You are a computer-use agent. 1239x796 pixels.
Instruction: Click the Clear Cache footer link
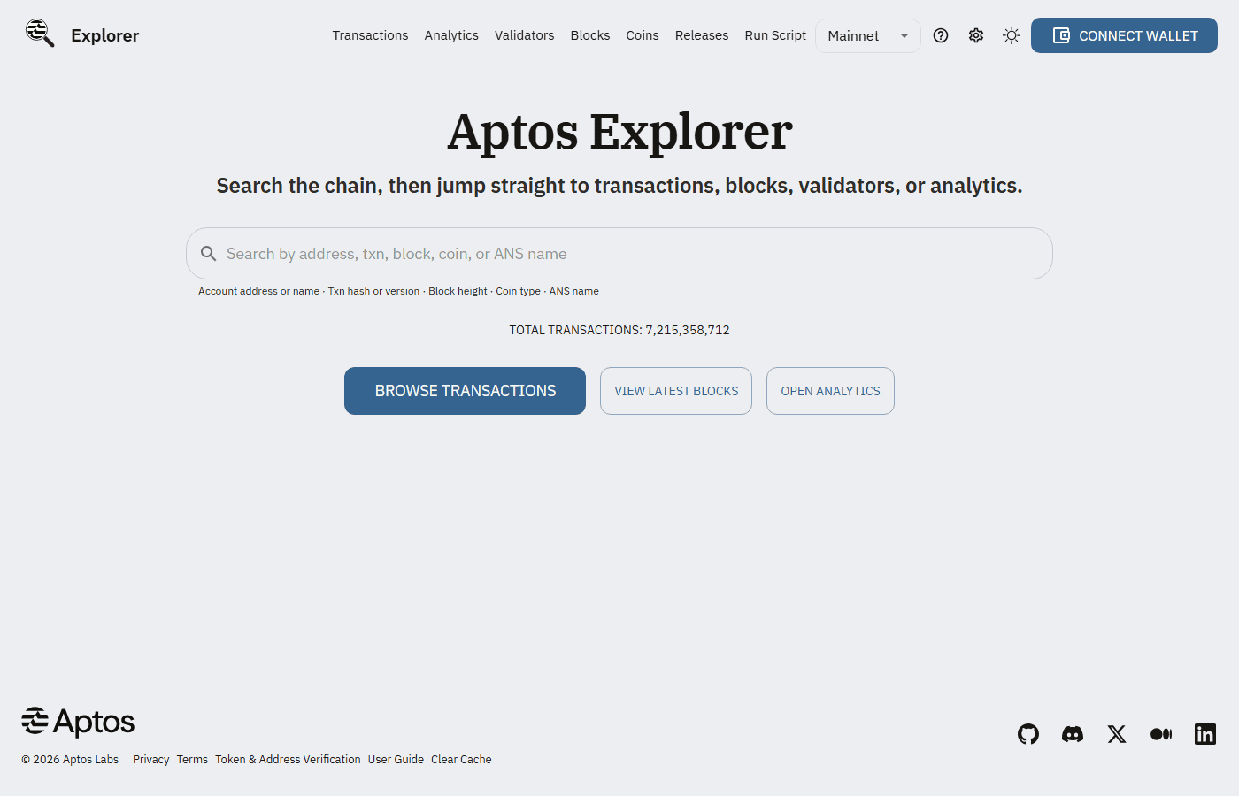[461, 759]
